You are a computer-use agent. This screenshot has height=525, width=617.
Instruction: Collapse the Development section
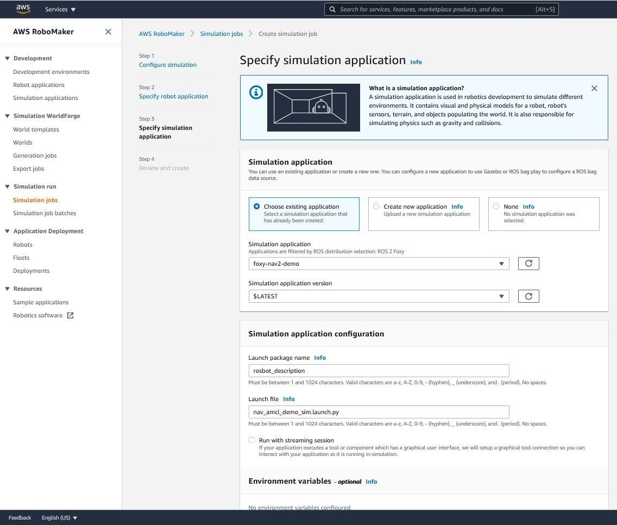[x=7, y=58]
